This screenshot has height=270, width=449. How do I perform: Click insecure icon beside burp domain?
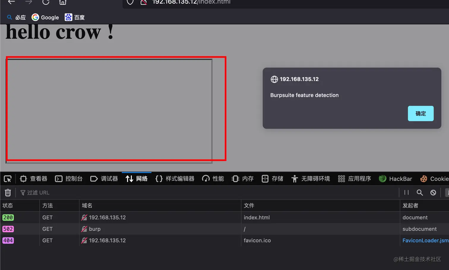coord(84,229)
